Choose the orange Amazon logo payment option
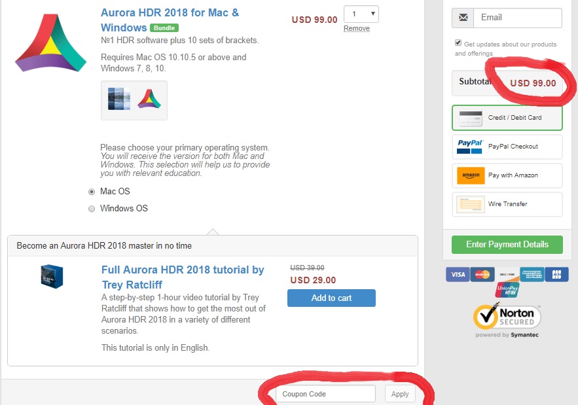578x405 pixels. (x=471, y=175)
